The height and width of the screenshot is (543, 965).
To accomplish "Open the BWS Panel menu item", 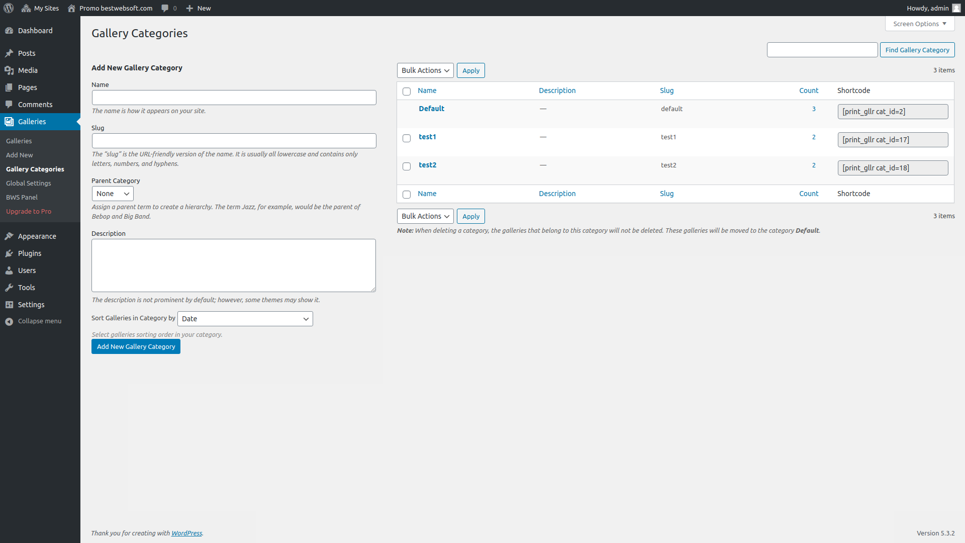I will tap(22, 197).
